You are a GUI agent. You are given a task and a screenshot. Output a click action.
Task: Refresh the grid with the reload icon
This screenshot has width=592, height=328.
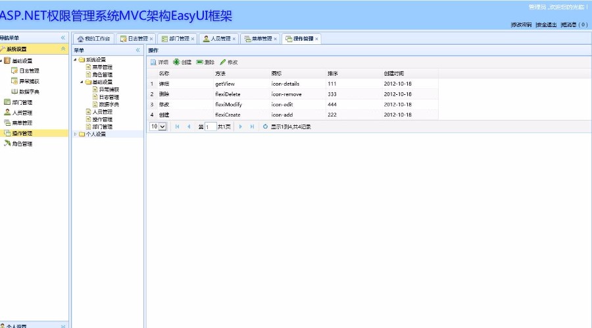pos(265,126)
